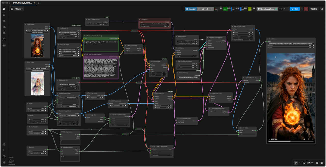Collapse the RandomNoise node

pyautogui.click(x=177, y=36)
